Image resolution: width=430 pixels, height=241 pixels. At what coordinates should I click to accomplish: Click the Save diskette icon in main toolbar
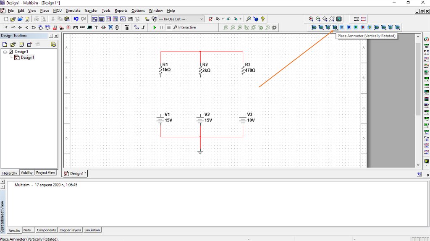coord(27,19)
